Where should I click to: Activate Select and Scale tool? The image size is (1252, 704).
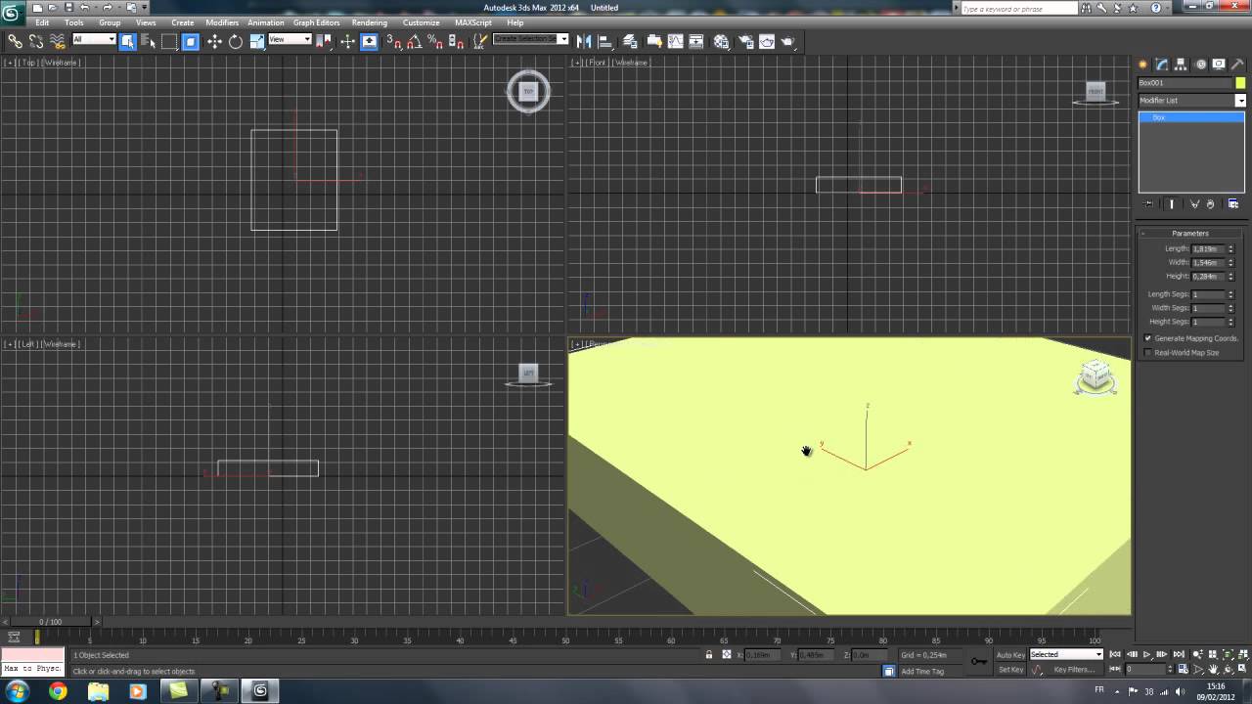[257, 41]
